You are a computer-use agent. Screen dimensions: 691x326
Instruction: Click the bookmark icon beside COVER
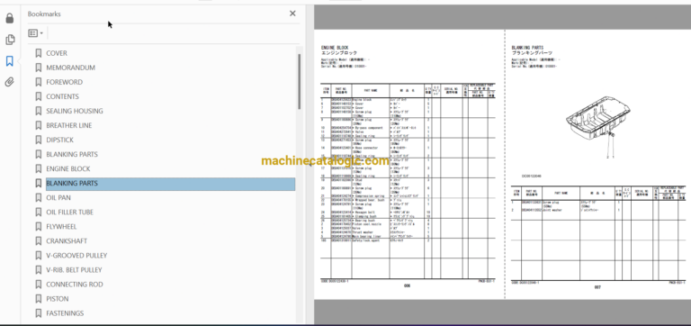[x=39, y=53]
